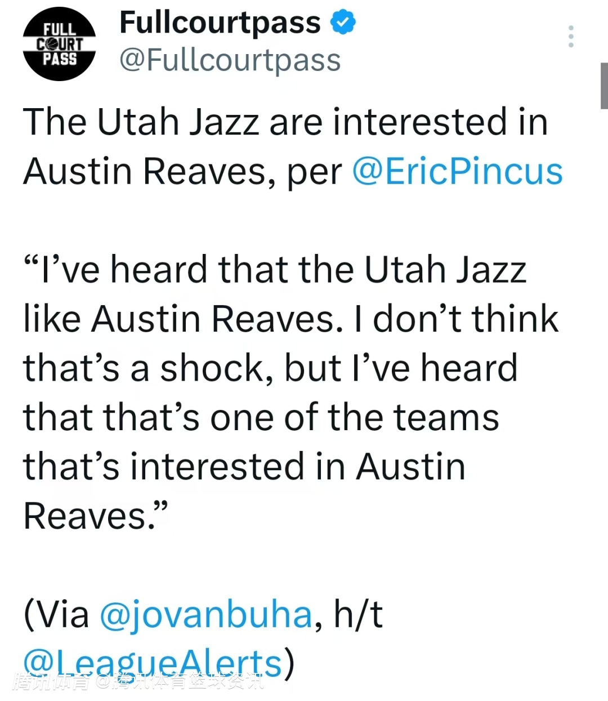Click the Chinese watermark text at bottom
This screenshot has width=608, height=701.
pyautogui.click(x=138, y=682)
